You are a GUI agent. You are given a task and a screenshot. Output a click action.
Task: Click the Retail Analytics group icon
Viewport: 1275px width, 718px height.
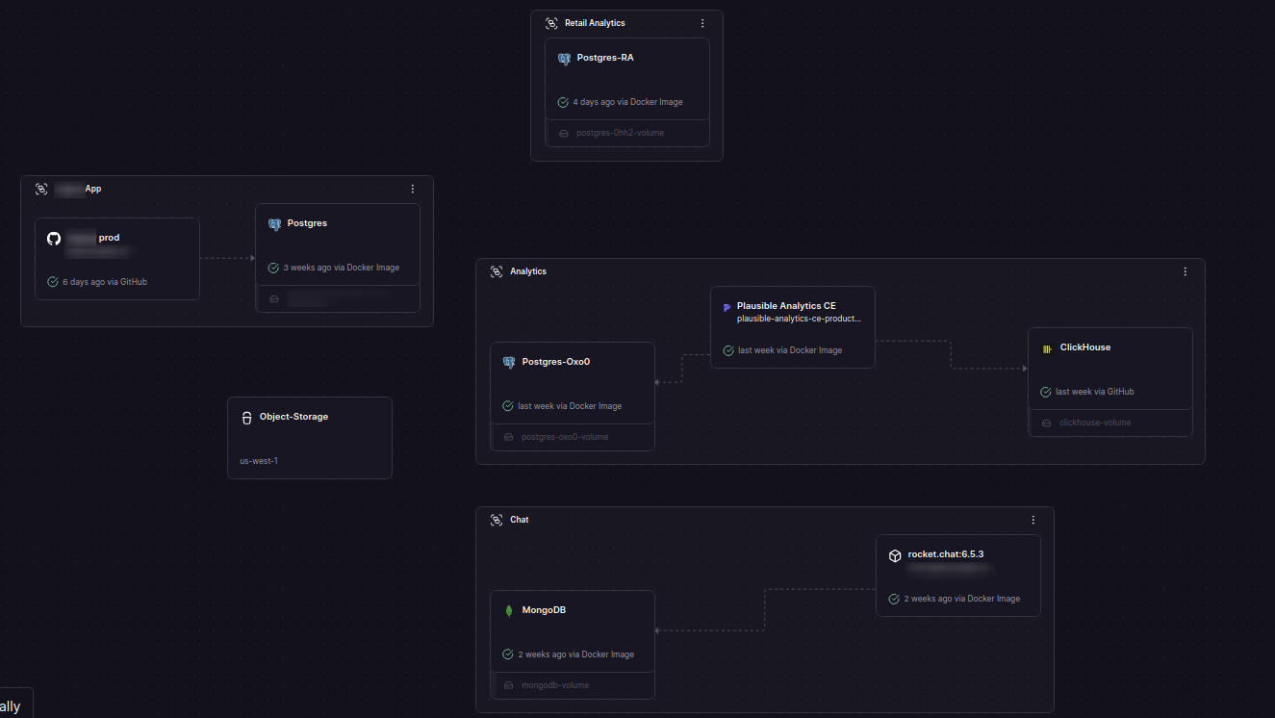551,23
